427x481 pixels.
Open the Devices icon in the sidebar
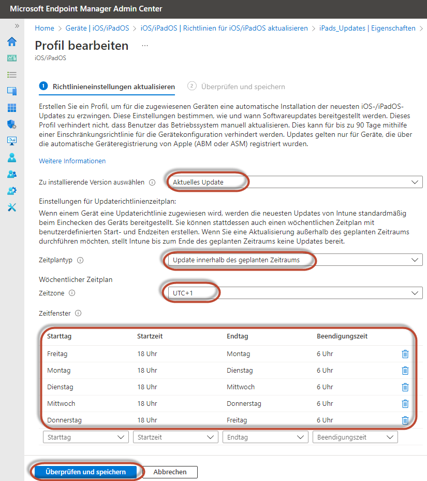[x=11, y=91]
